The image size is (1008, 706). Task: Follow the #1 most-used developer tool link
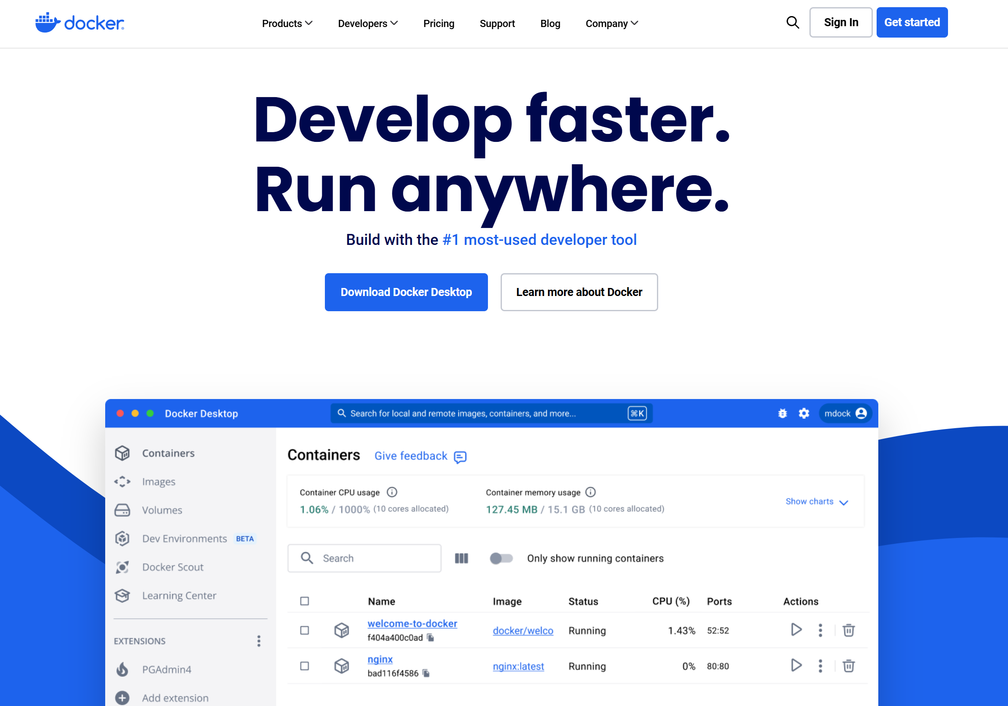[x=539, y=240]
